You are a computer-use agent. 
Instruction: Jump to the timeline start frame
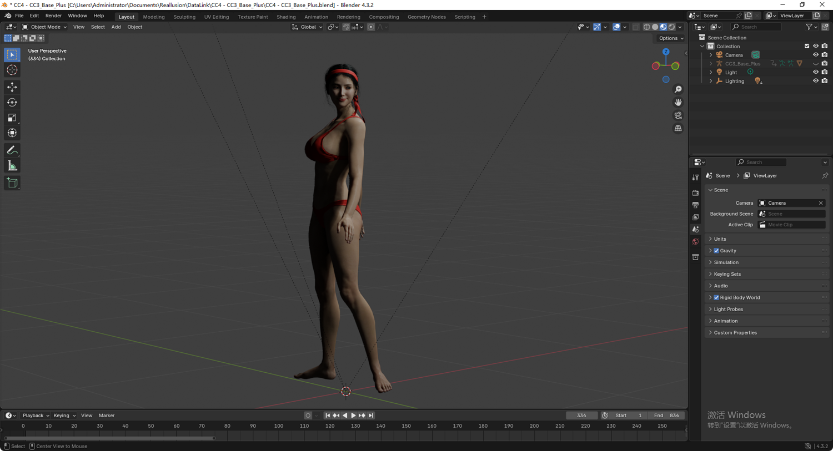coord(328,415)
